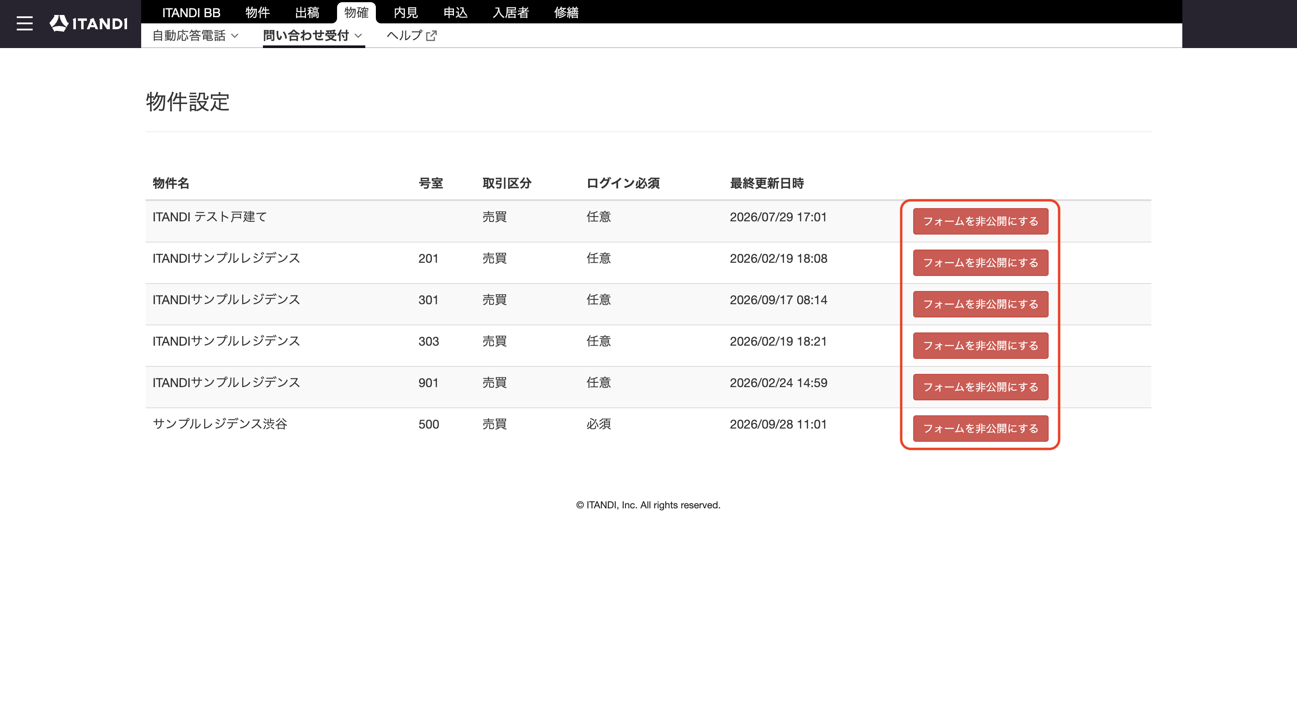Click the 物件設定 page heading
1297x705 pixels.
pos(187,102)
